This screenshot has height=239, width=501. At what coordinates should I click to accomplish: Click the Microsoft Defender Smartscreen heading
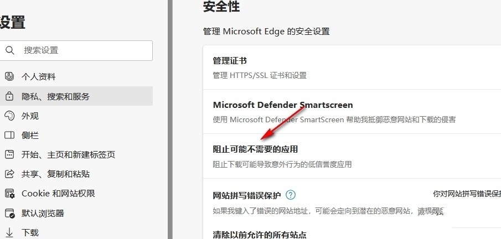click(283, 105)
